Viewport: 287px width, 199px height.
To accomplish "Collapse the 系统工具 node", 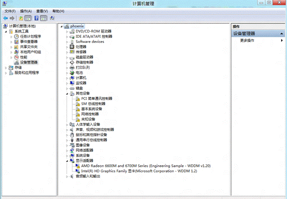I will pos(6,32).
